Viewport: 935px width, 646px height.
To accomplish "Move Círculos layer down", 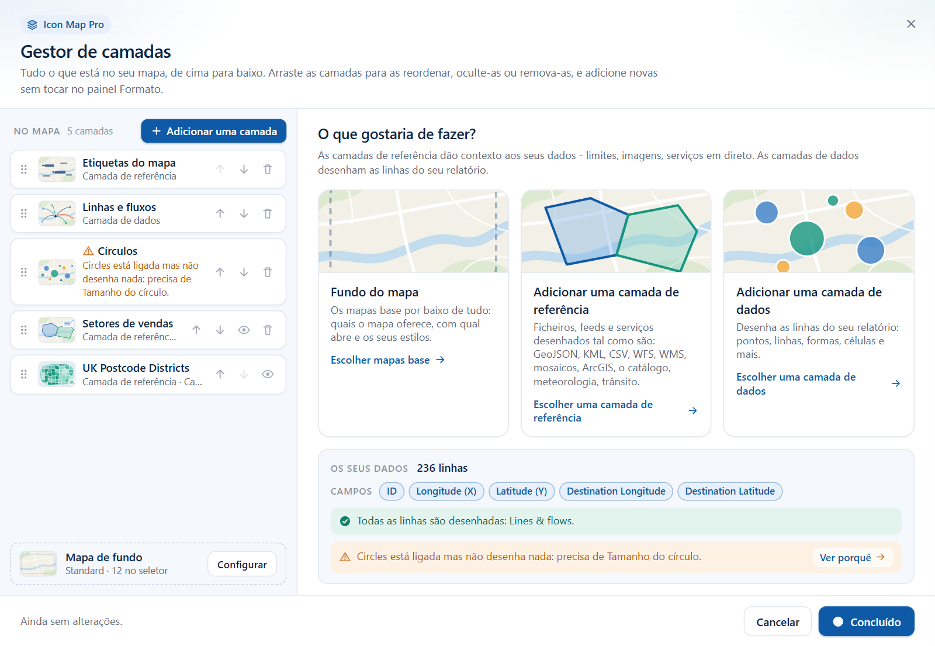I will [x=244, y=272].
